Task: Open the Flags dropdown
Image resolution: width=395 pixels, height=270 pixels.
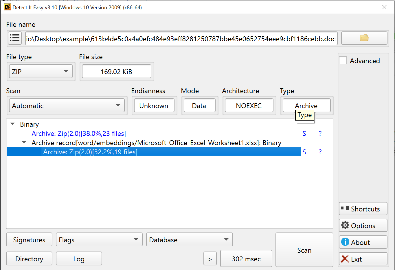Action: point(99,239)
